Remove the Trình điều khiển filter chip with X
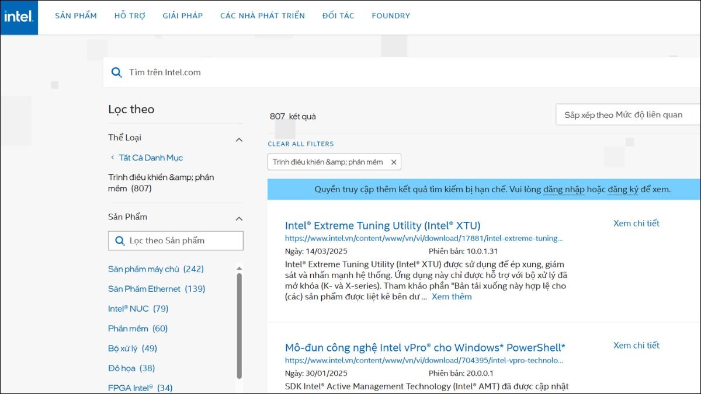 pos(394,162)
